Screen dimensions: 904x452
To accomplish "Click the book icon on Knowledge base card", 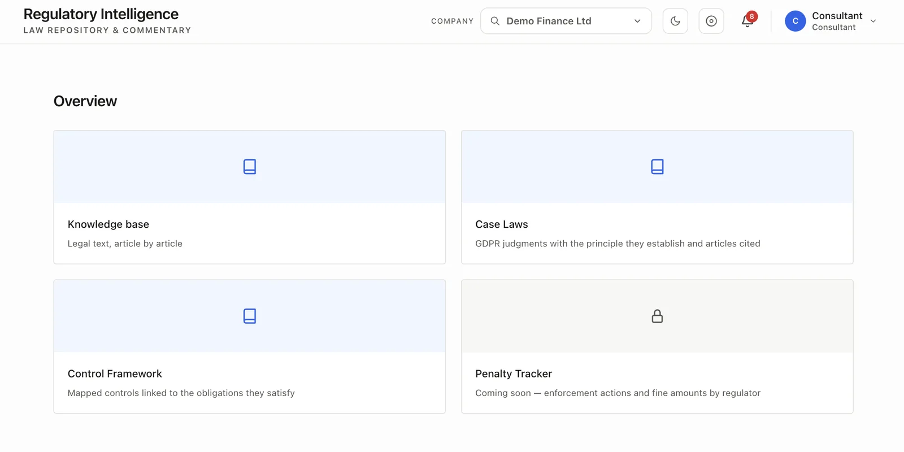I will coord(250,167).
